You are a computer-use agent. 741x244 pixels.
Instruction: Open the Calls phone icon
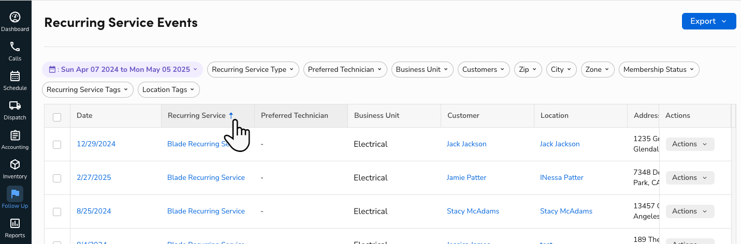15,47
